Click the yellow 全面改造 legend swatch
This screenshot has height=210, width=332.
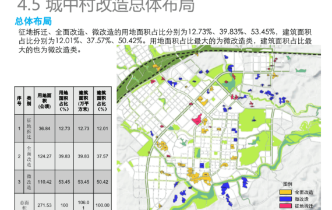click(285, 192)
